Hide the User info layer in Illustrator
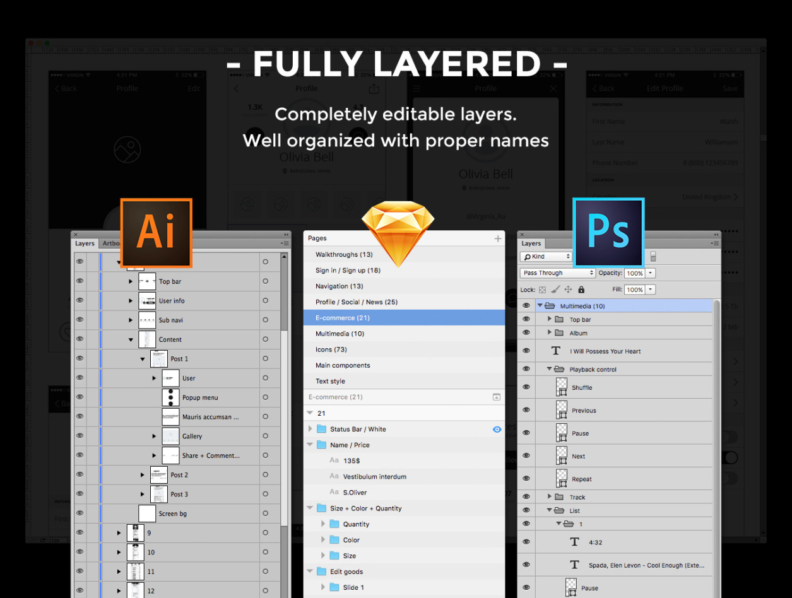 click(80, 301)
